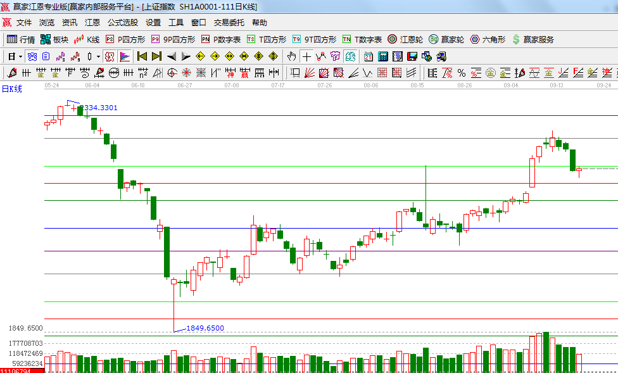Open the calculator tool icon

tap(383, 56)
